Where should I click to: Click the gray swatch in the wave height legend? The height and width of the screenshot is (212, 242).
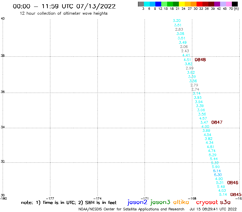141,4
